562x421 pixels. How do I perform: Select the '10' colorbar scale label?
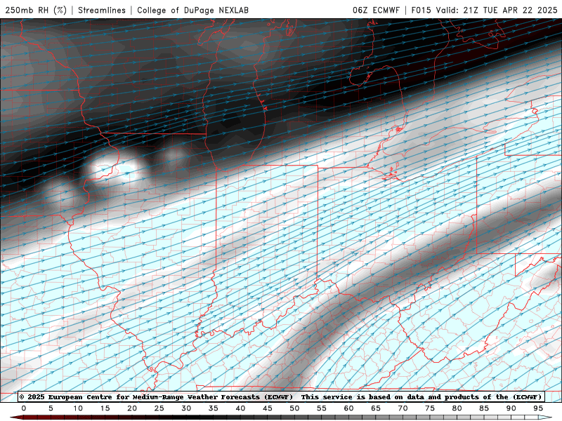78,408
